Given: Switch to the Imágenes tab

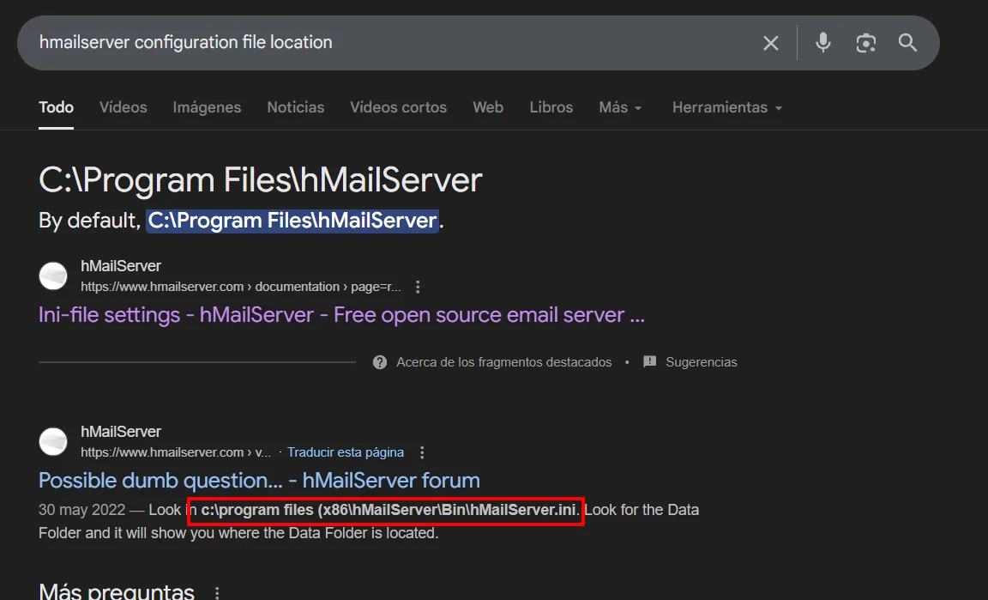Looking at the screenshot, I should click(x=207, y=107).
